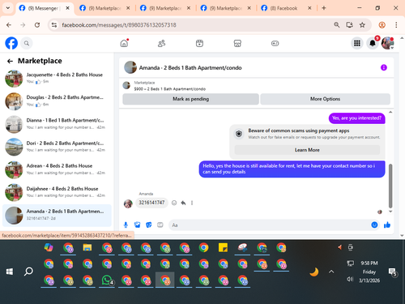Image resolution: width=405 pixels, height=304 pixels.
Task: Open Daijahnee 4 Beds 2 Baths House chat
Action: point(57,192)
